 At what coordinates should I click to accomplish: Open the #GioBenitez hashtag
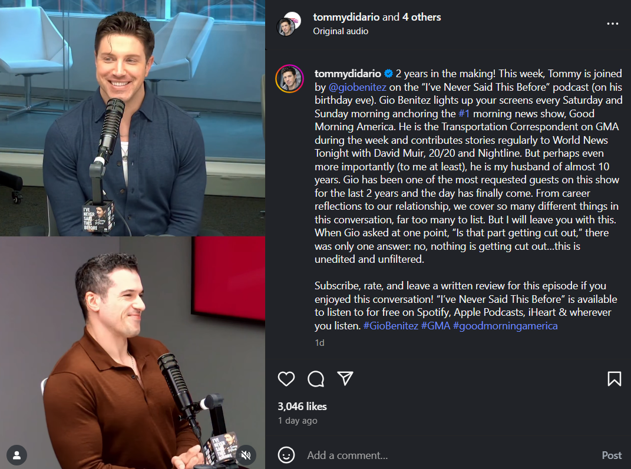391,326
